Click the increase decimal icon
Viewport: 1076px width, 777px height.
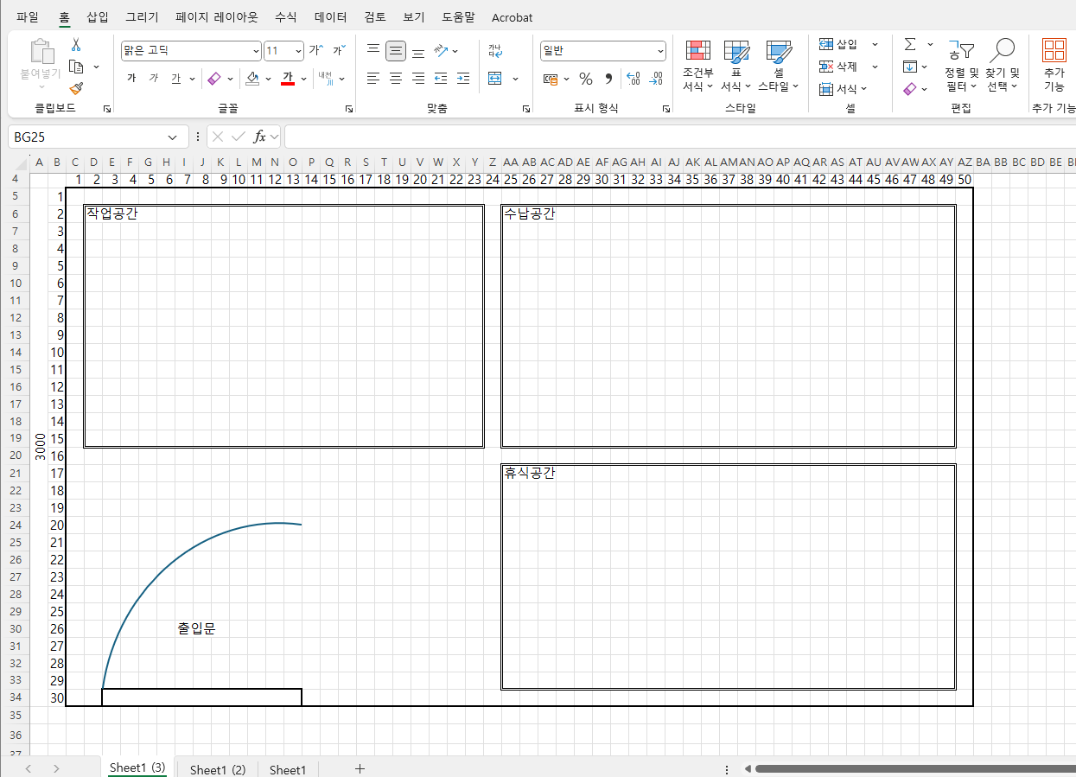point(633,79)
